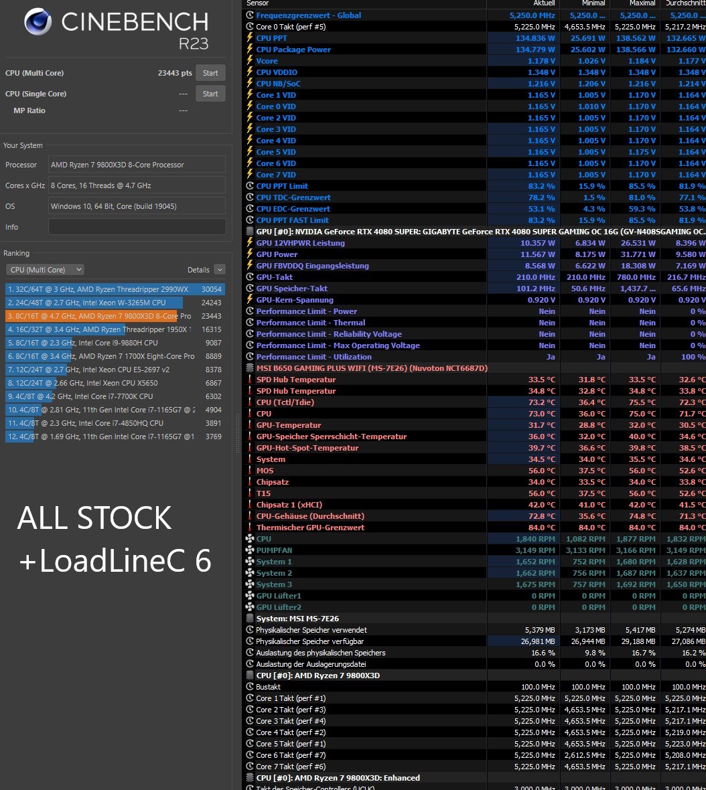The image size is (706, 790).
Task: Click the fan icon next to System 3
Action: click(250, 584)
